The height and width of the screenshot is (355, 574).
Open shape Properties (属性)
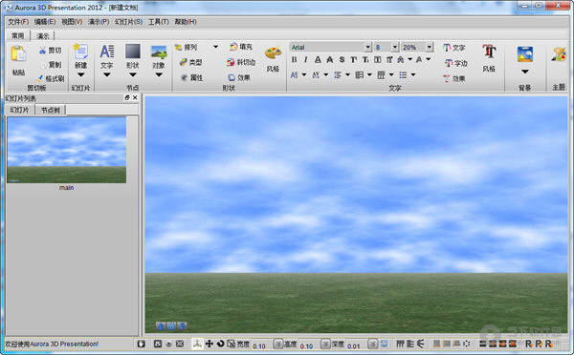click(x=192, y=77)
